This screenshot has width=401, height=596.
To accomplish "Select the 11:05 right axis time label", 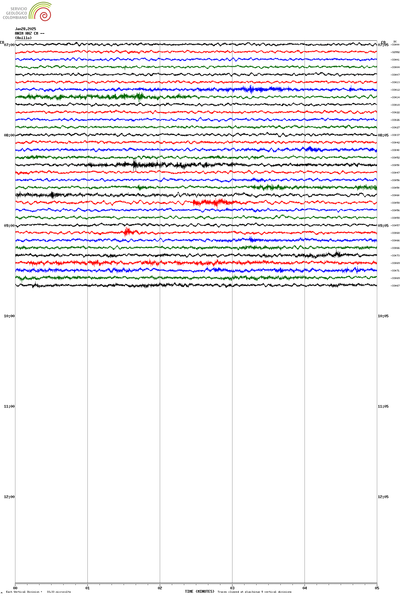I will point(383,406).
